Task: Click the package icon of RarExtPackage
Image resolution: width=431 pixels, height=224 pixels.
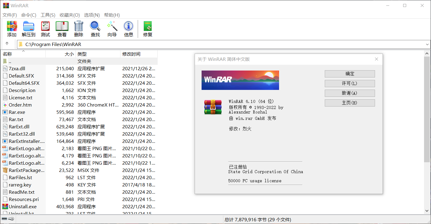Action: 5,170
